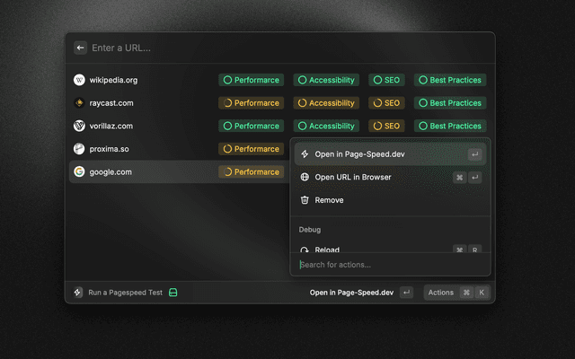Viewport: 575px width, 359px height.
Task: Click wikipedia.org Best Practices badge
Action: (x=450, y=80)
